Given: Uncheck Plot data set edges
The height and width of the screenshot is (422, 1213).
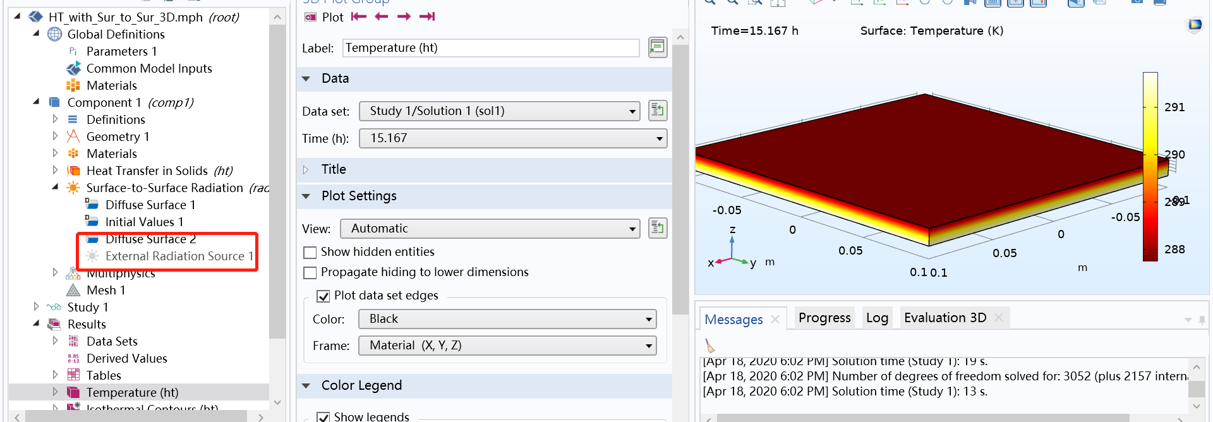Looking at the screenshot, I should (323, 296).
